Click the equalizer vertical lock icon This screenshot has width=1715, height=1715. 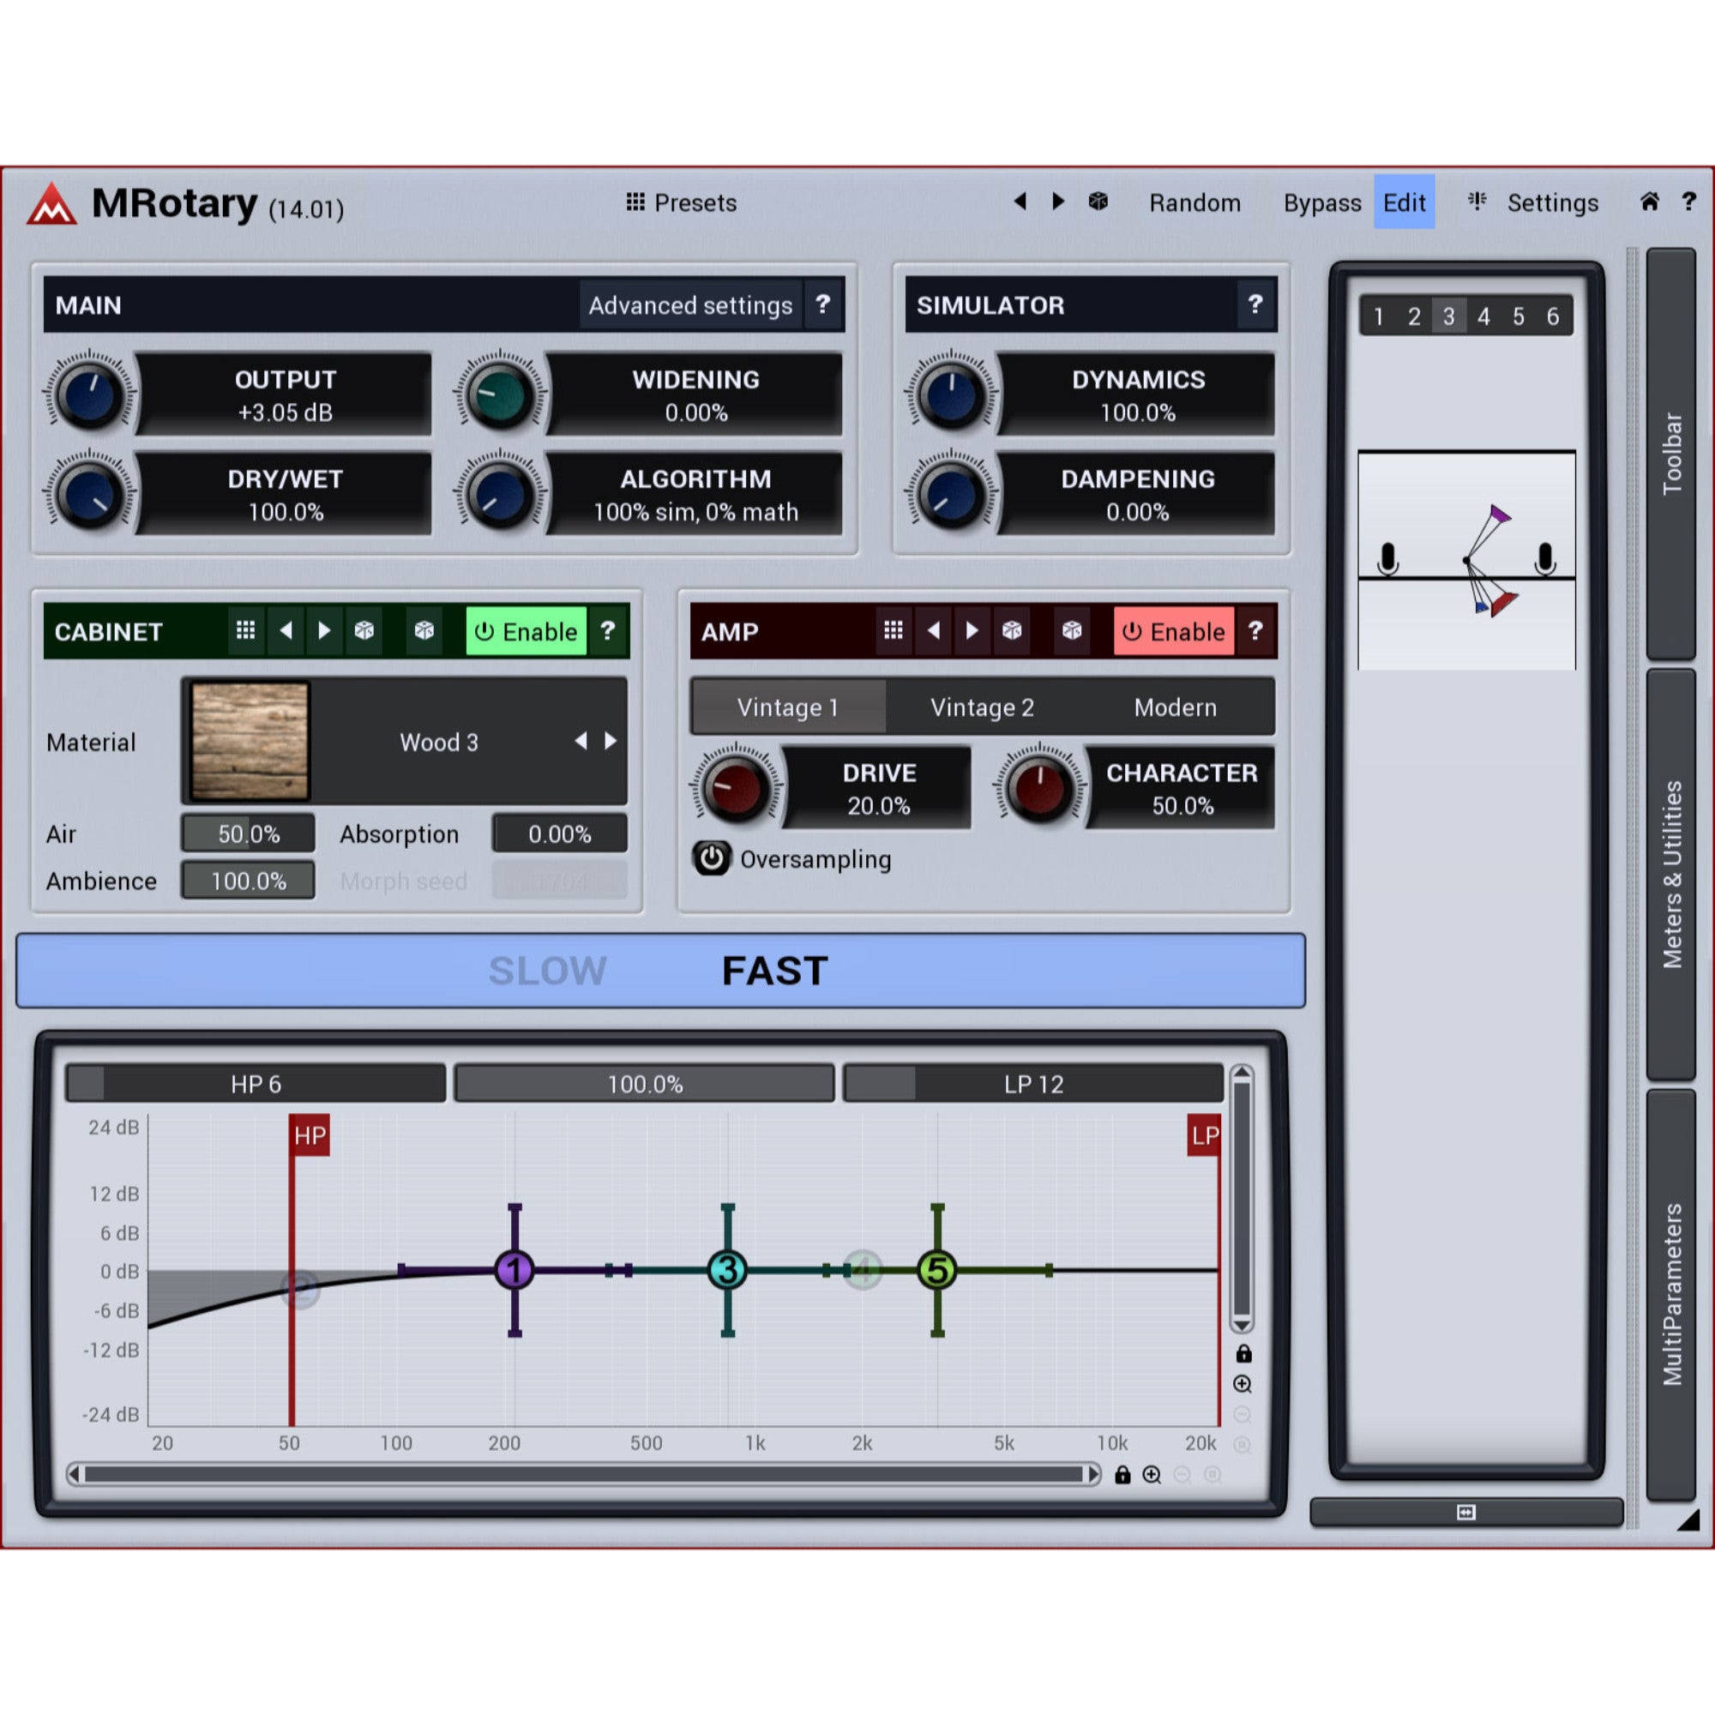1243,1353
